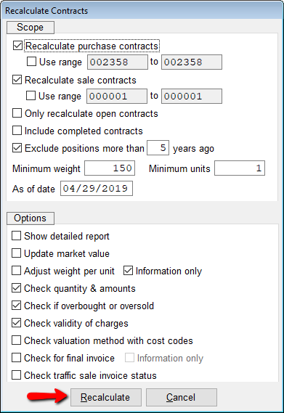Uncheck Recalculate sale contracts

coord(17,80)
